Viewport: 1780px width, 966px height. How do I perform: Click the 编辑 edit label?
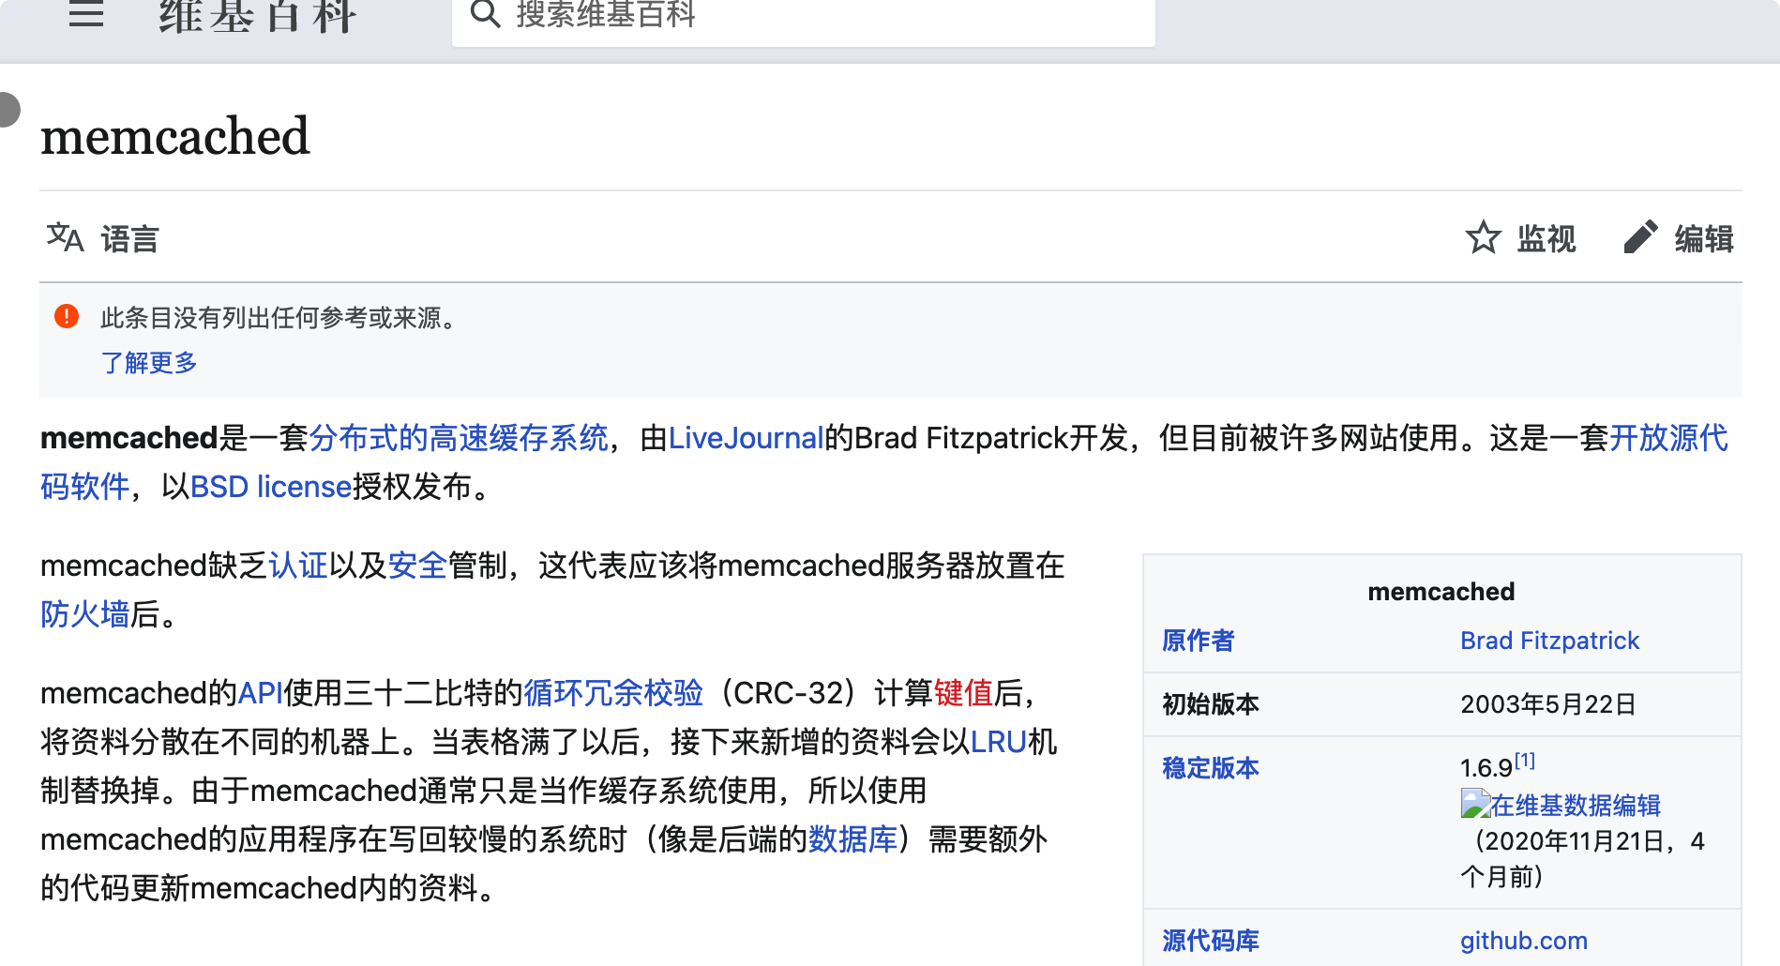1704,239
